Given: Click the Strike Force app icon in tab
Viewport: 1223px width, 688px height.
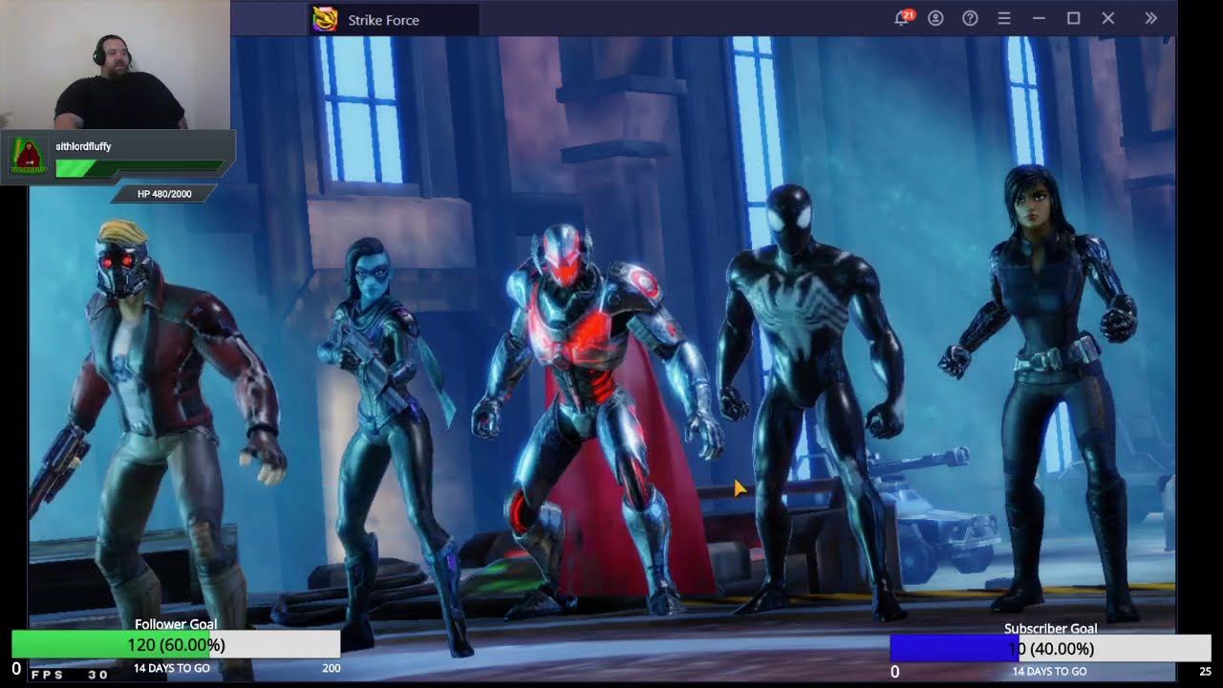Looking at the screenshot, I should [x=325, y=19].
